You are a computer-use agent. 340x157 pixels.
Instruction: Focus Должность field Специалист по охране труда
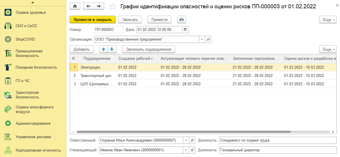click(278, 140)
